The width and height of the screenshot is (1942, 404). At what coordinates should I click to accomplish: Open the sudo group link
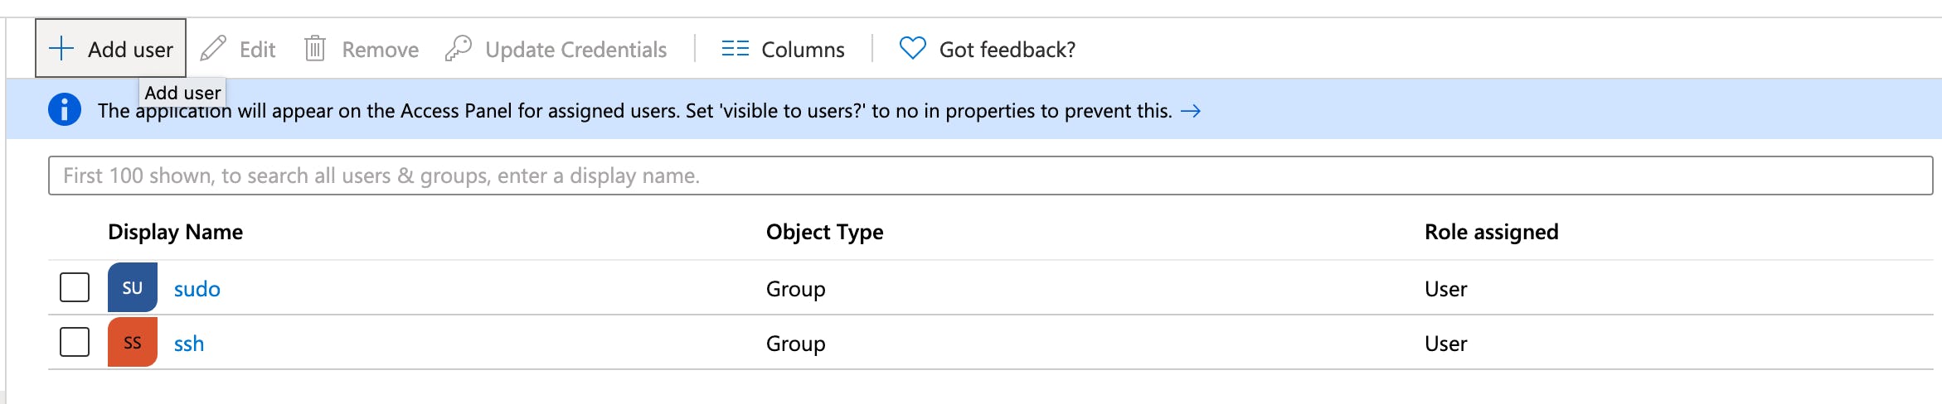point(197,289)
